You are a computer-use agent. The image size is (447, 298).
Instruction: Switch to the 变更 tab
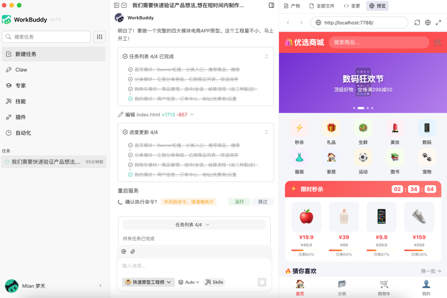(352, 6)
